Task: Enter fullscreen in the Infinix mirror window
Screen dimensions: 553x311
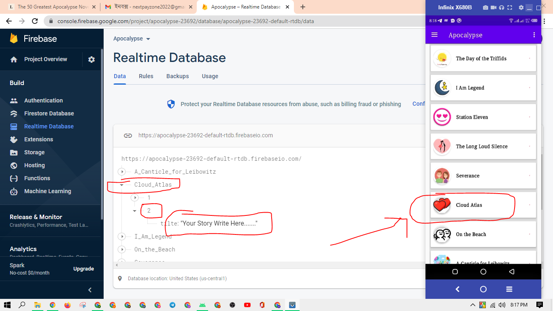Action: click(x=510, y=8)
